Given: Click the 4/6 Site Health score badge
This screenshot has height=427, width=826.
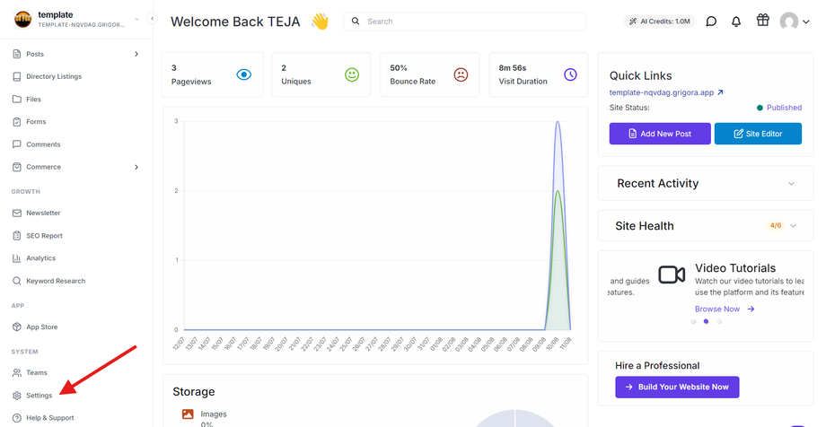Looking at the screenshot, I should 776,225.
